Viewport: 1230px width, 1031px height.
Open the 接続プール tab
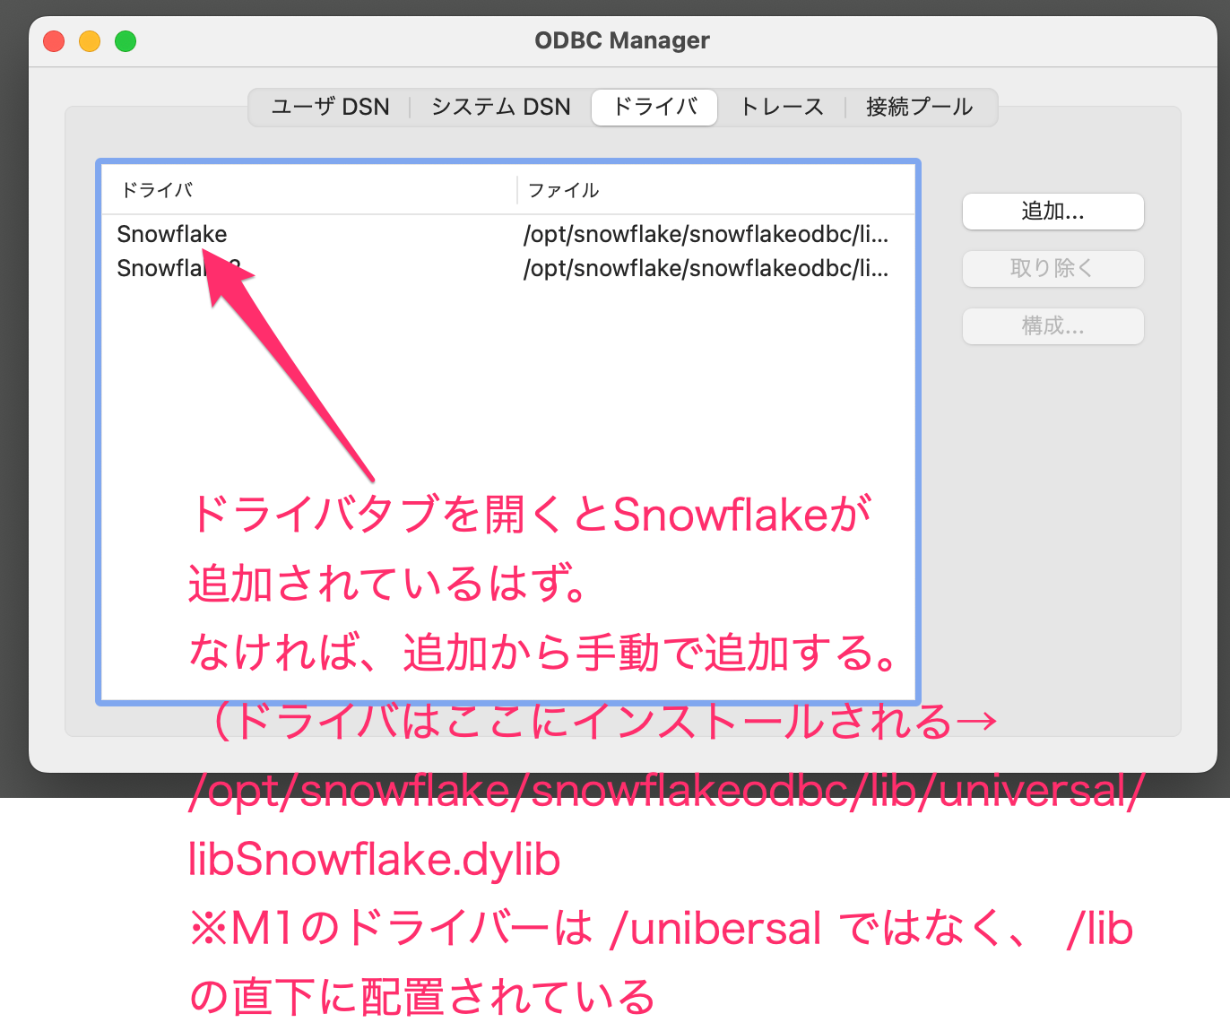point(919,107)
